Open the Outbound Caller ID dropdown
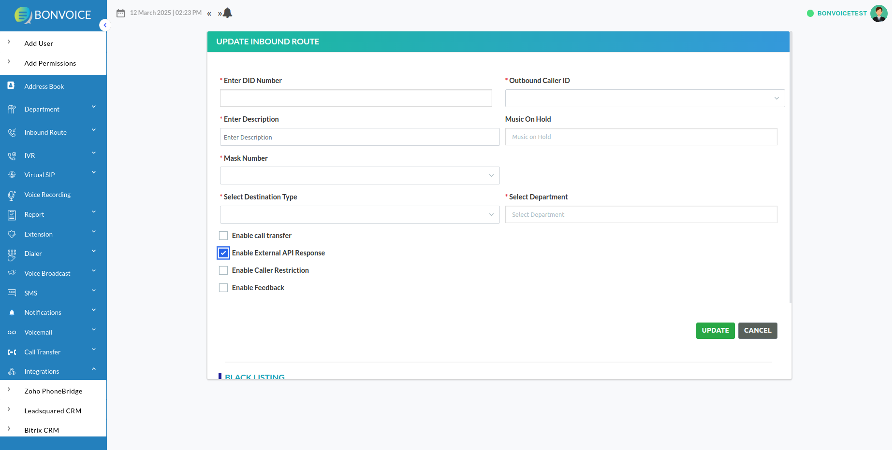This screenshot has height=450, width=894. click(645, 98)
